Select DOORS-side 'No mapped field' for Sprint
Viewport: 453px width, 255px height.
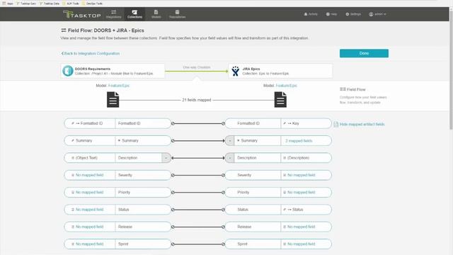pyautogui.click(x=90, y=244)
